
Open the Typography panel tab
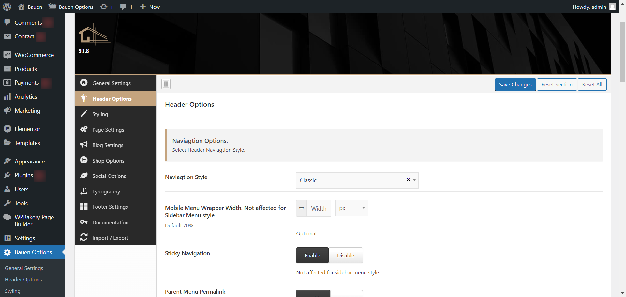[115, 191]
